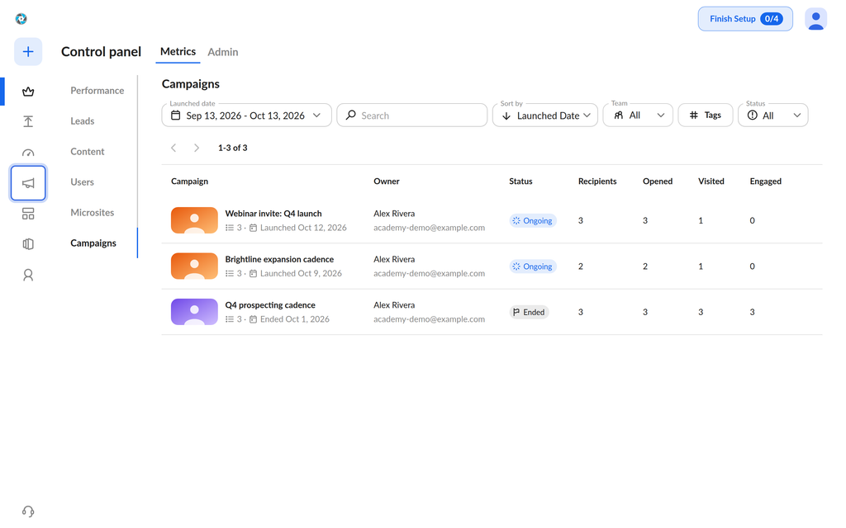Open Brightline expansion cadence campaign
This screenshot has height=528, width=846.
[x=279, y=259]
